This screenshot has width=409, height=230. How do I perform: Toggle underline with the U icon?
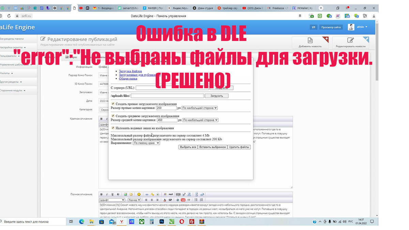click(112, 194)
